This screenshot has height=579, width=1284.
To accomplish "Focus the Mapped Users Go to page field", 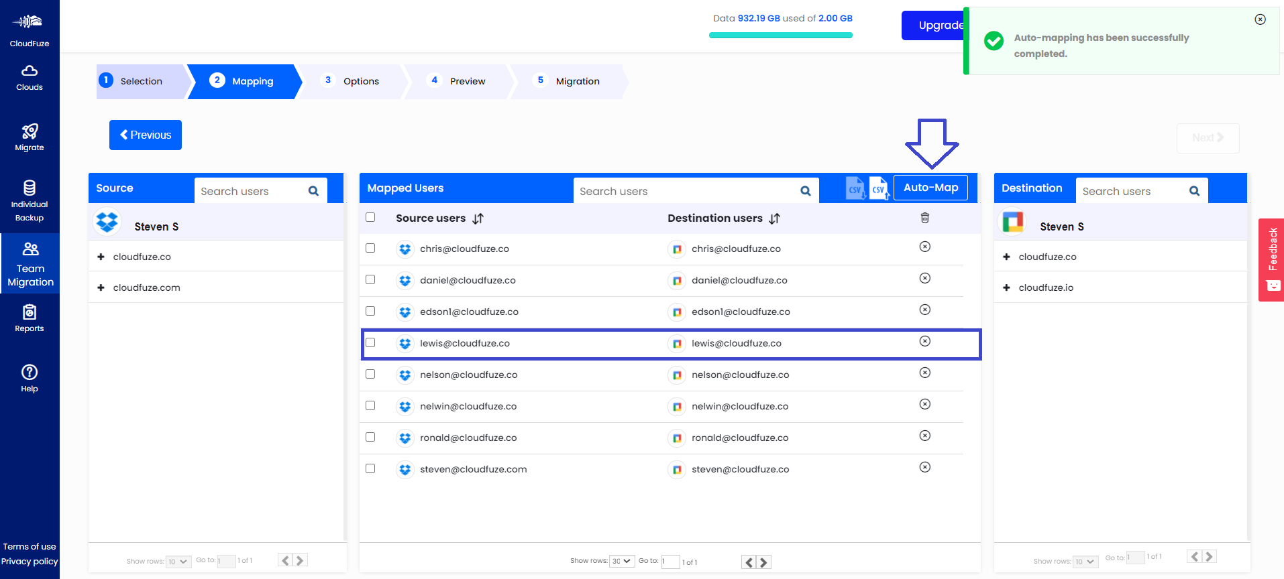I will [670, 562].
